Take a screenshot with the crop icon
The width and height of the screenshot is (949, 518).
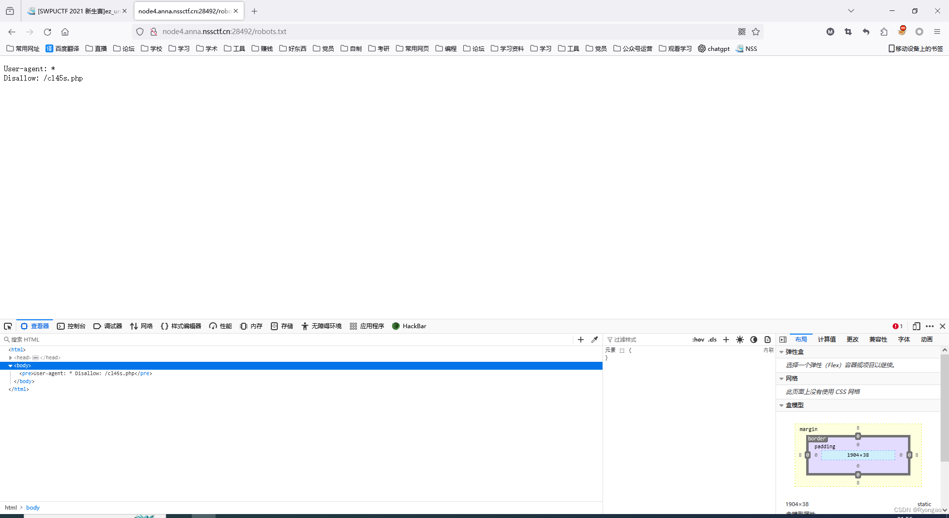tap(848, 32)
